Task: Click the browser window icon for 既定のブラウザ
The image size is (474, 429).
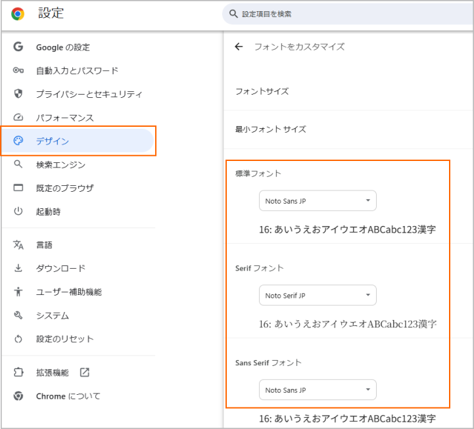Action: 18,188
